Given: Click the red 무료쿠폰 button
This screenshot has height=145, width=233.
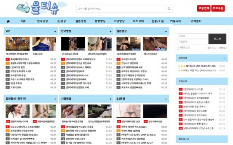Looking at the screenshot, I should [218, 8].
